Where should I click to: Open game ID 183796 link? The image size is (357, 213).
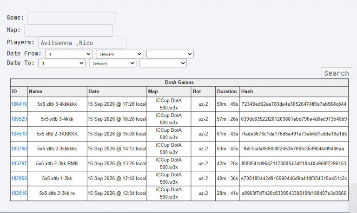[x=19, y=148]
